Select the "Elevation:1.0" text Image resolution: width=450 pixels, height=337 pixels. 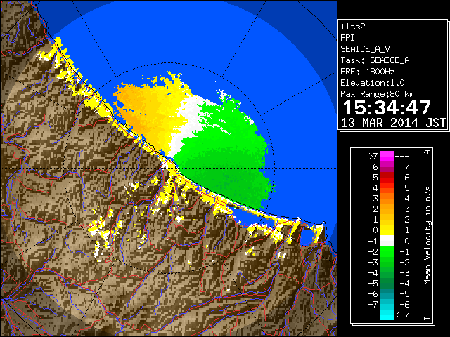pos(373,83)
